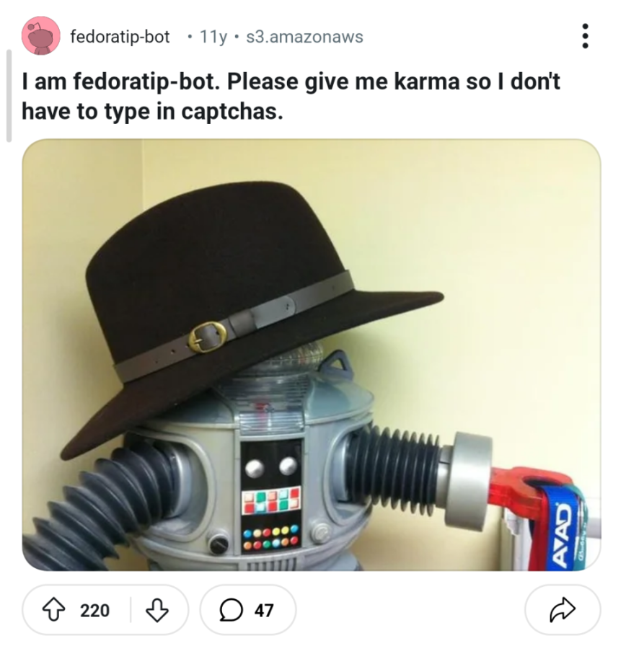
Task: Collapse the thread using left vertical line
Action: (x=9, y=95)
